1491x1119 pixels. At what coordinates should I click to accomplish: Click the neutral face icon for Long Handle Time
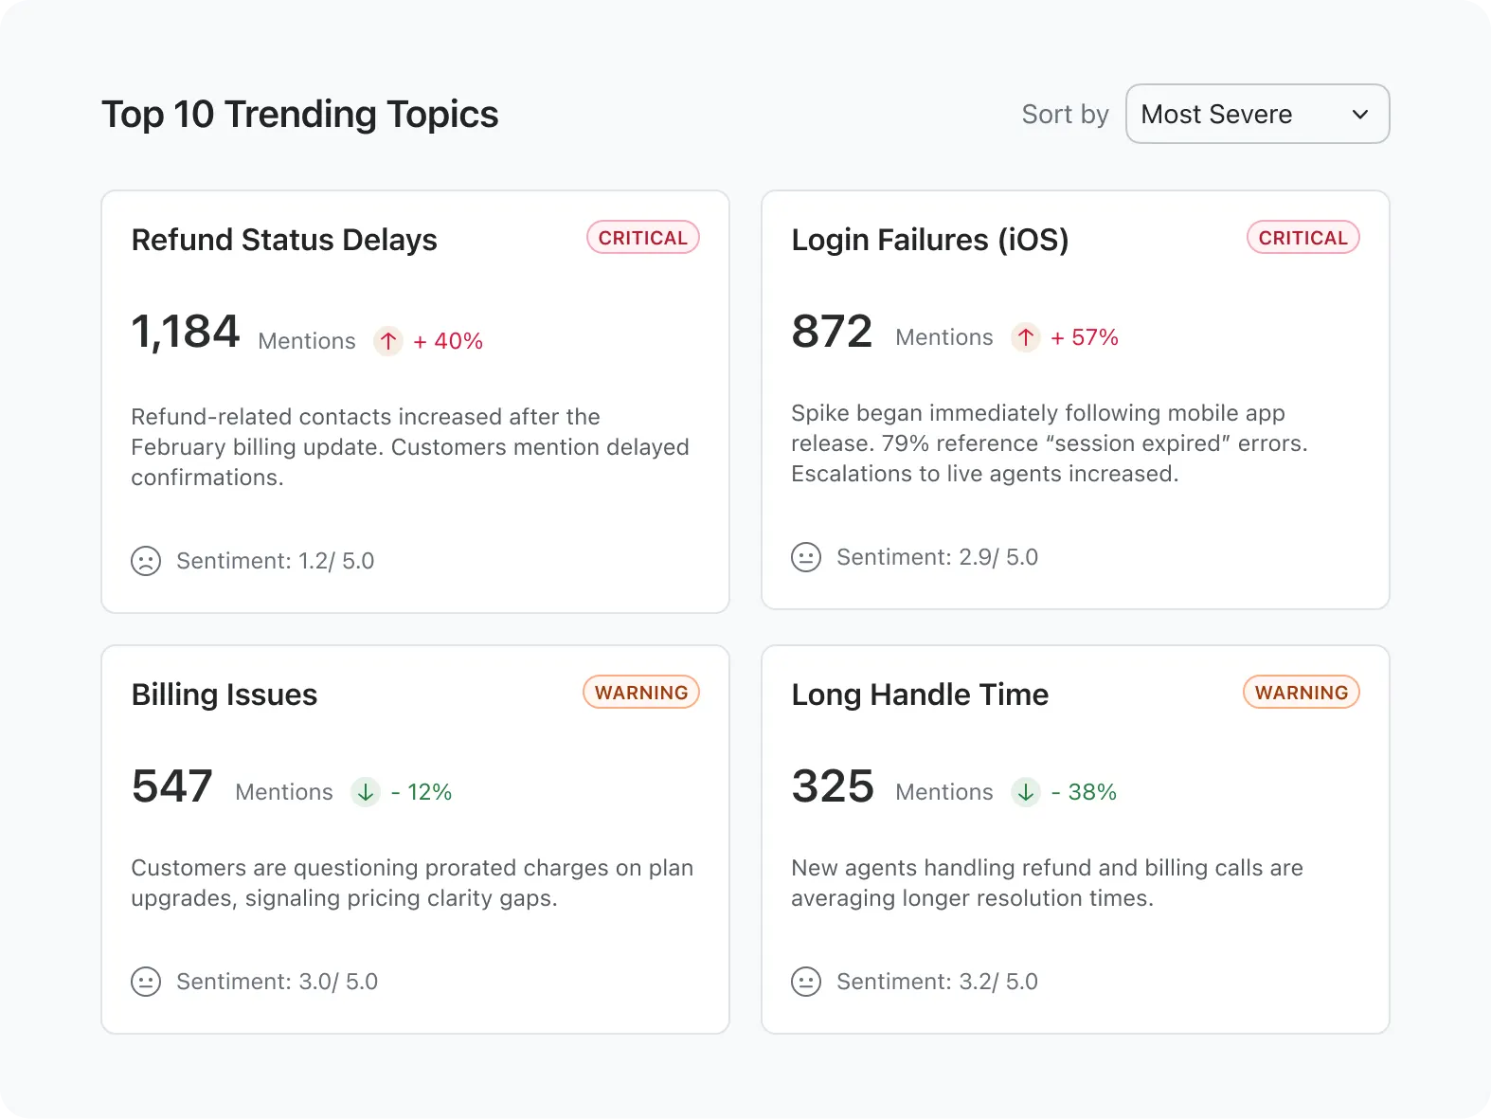(x=806, y=982)
